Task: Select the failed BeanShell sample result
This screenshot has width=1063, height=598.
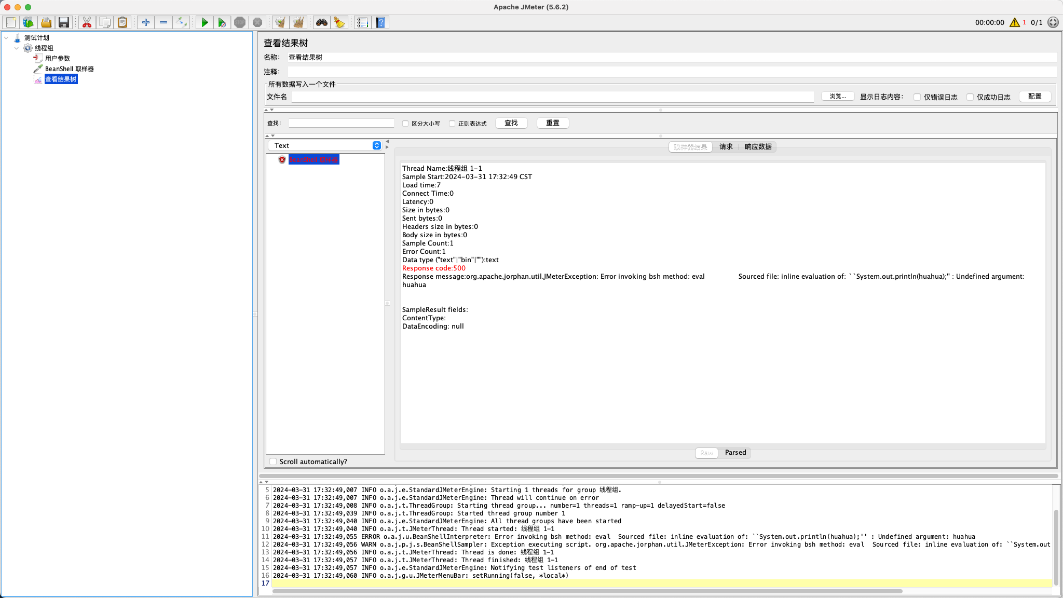Action: coord(314,160)
